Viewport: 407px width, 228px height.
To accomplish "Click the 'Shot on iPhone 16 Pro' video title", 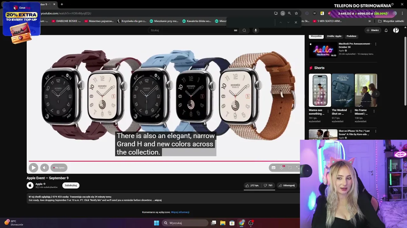I will pos(354,132).
